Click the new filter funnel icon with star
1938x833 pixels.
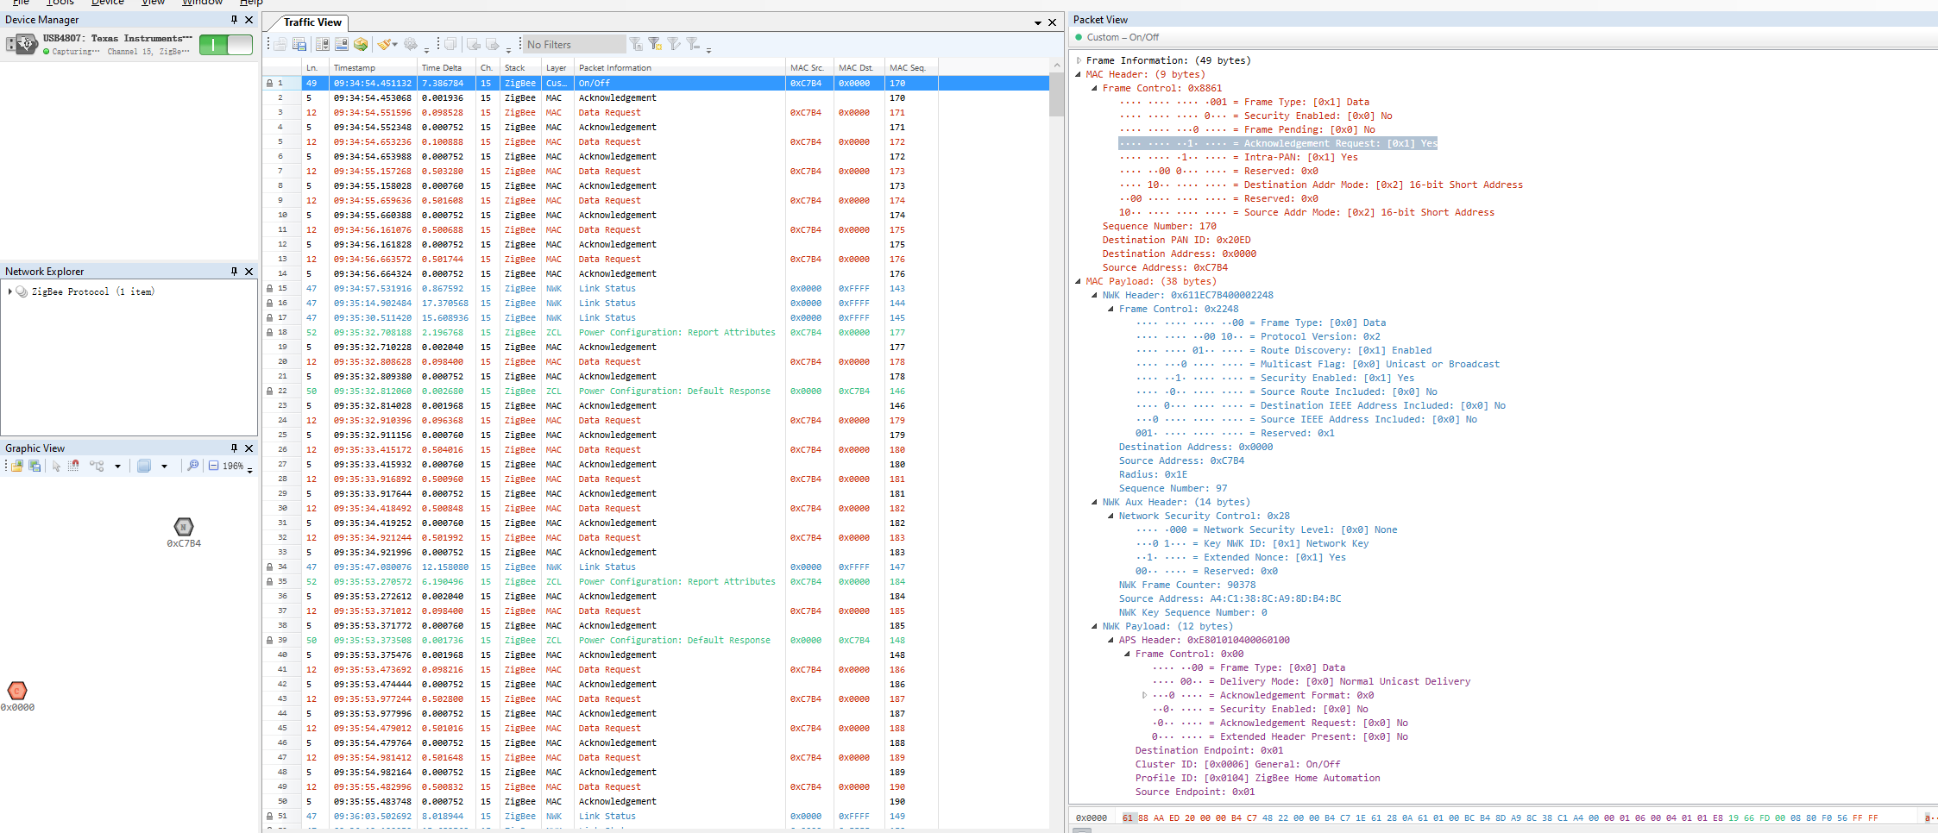[x=655, y=44]
